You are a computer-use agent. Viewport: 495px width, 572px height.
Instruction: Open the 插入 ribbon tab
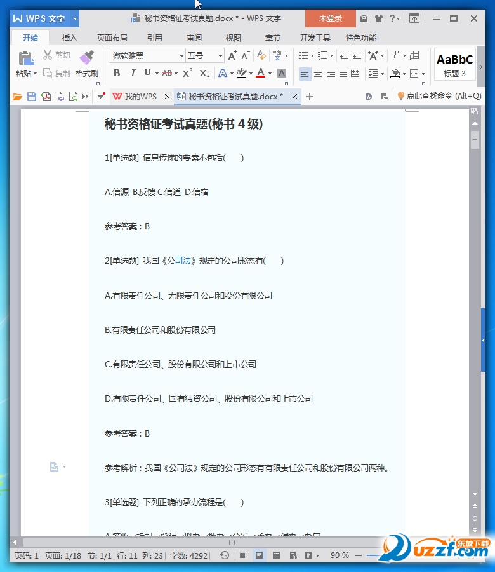70,38
